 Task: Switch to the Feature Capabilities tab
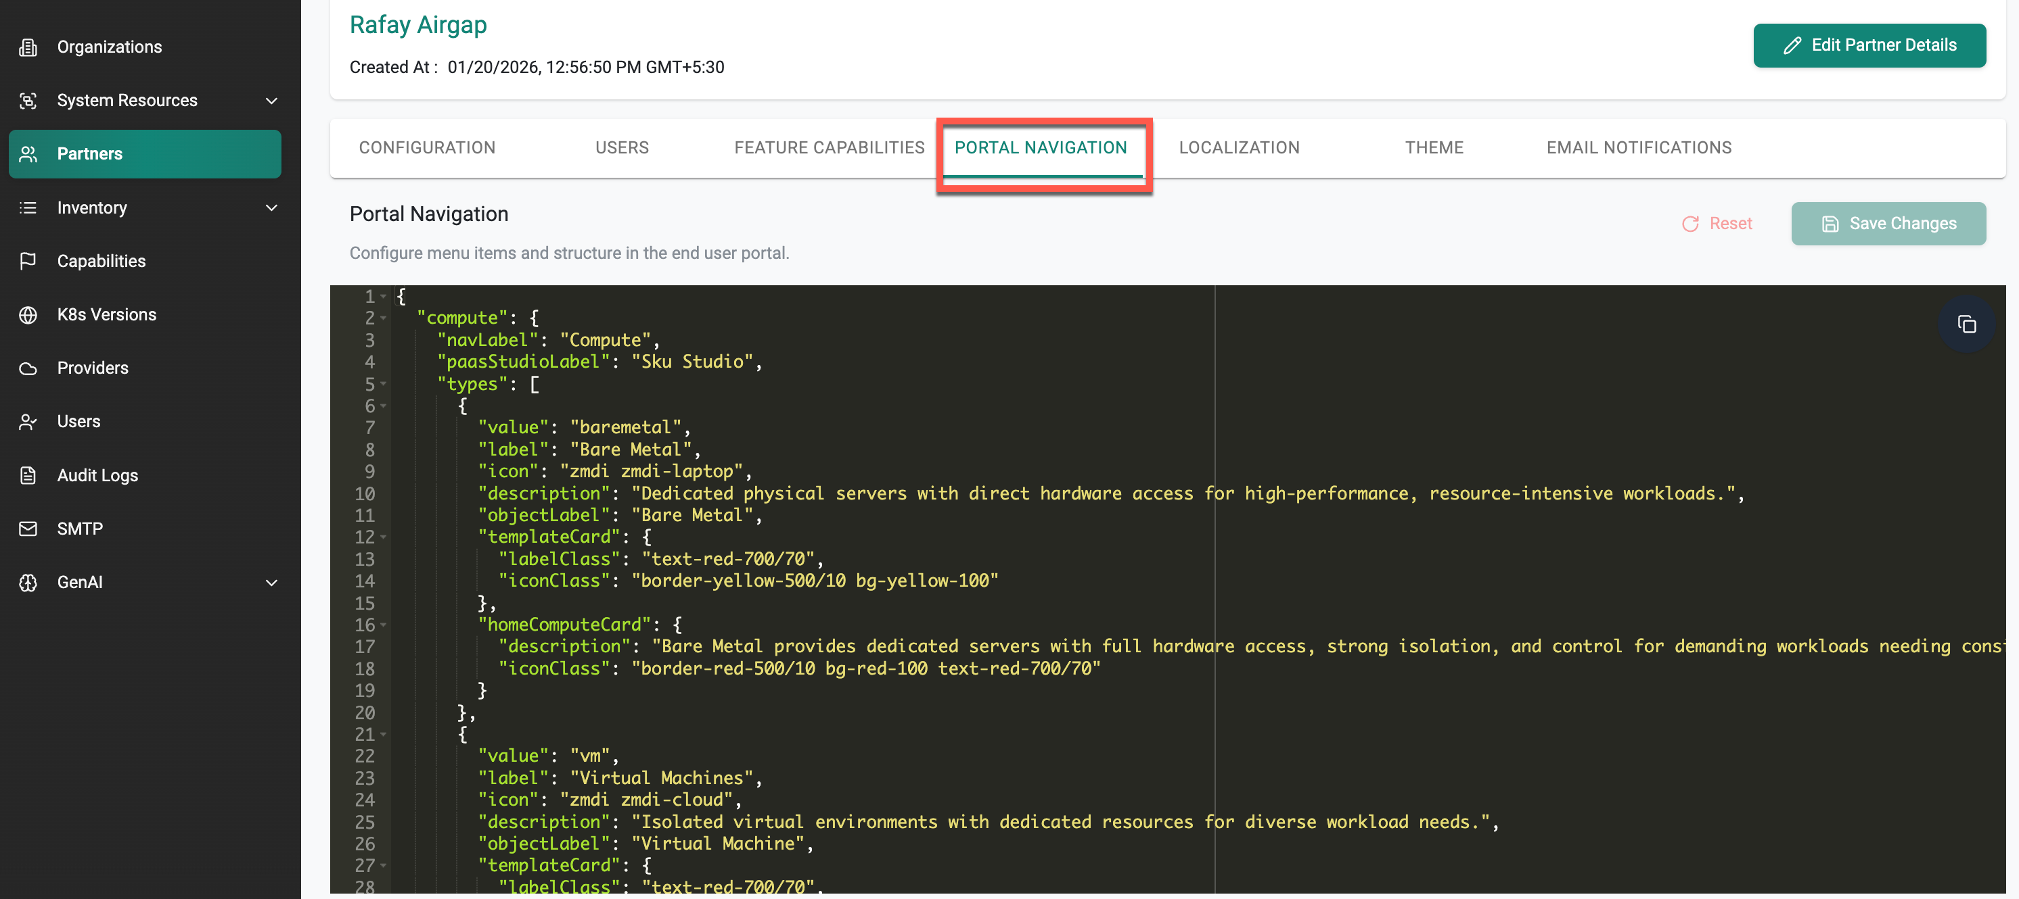(x=828, y=147)
